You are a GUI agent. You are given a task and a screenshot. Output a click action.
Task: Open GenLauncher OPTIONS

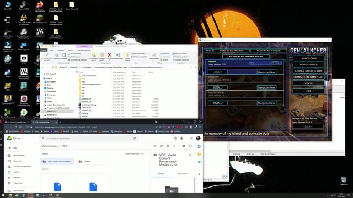click(x=308, y=83)
